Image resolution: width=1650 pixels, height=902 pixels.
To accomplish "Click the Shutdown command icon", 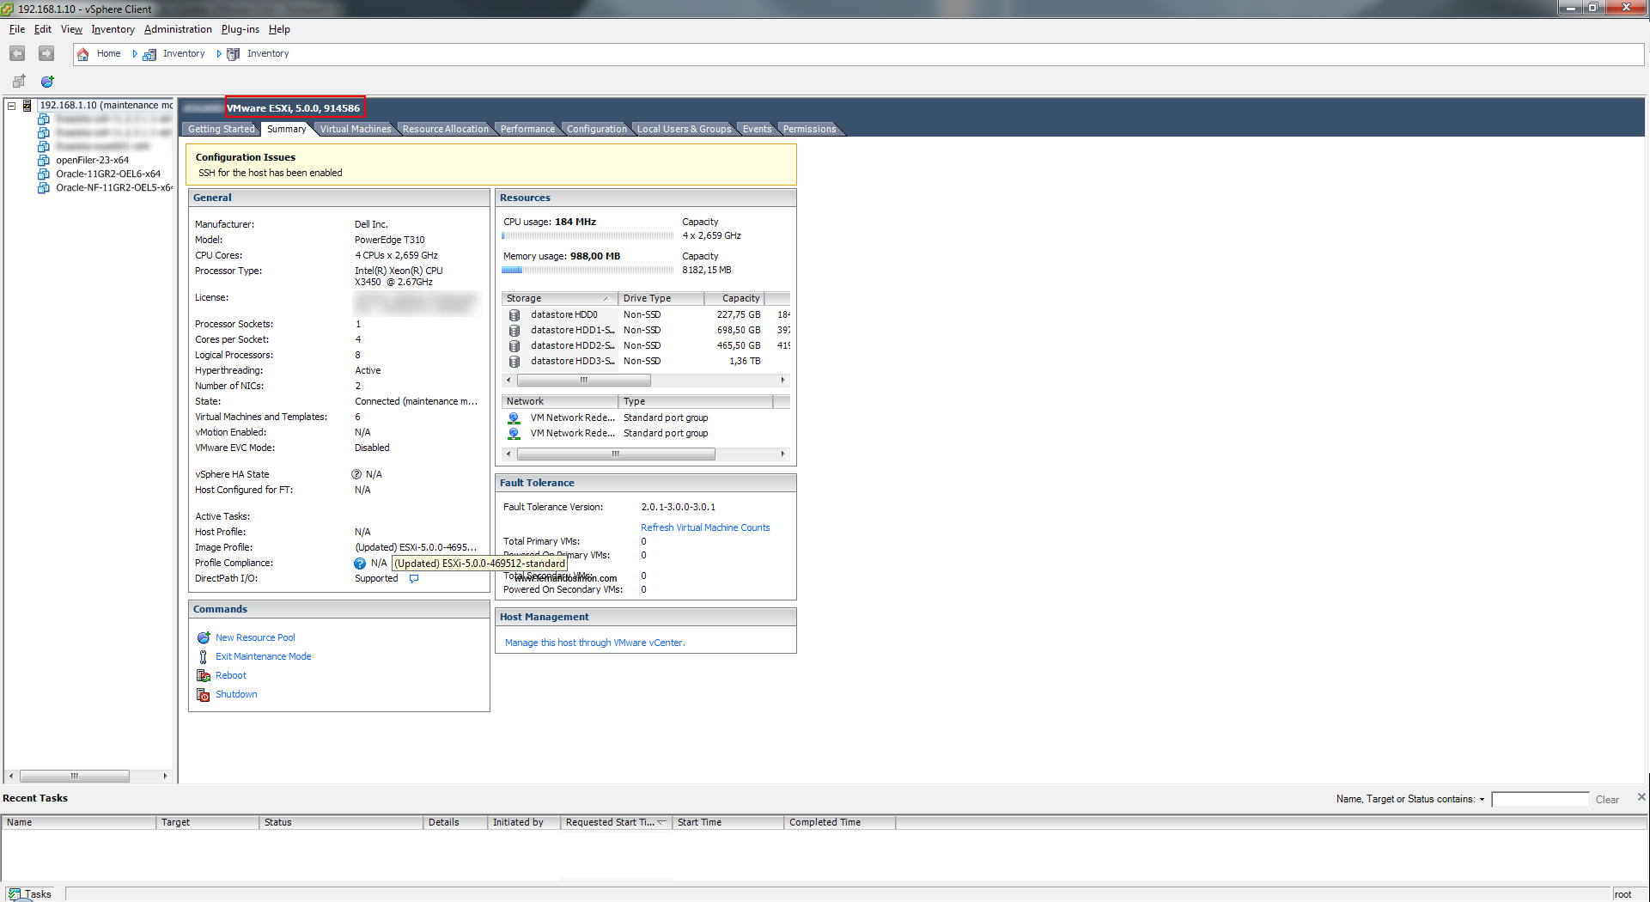I will pyautogui.click(x=204, y=695).
